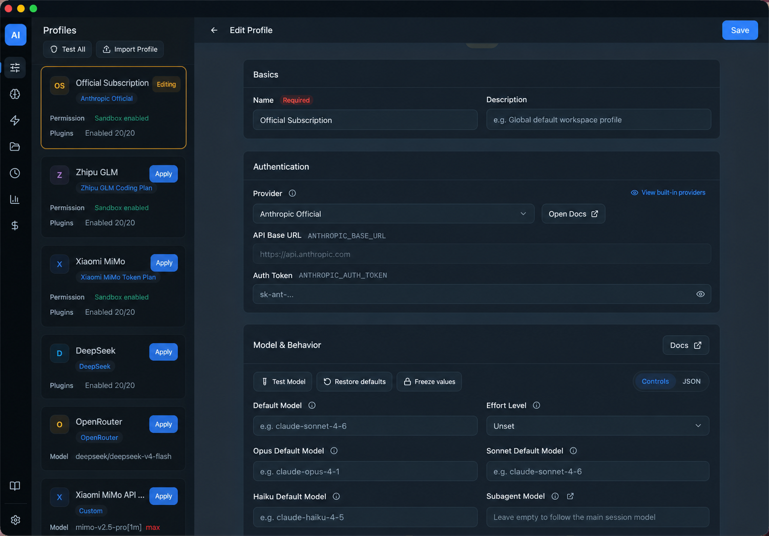Click the Zhipu GLM Coding Plan tag

(116, 188)
